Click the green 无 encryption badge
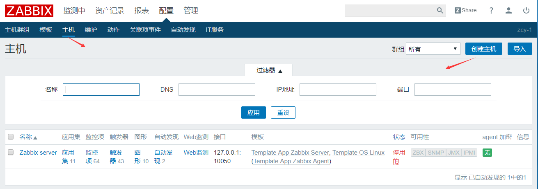The image size is (538, 189). 487,153
